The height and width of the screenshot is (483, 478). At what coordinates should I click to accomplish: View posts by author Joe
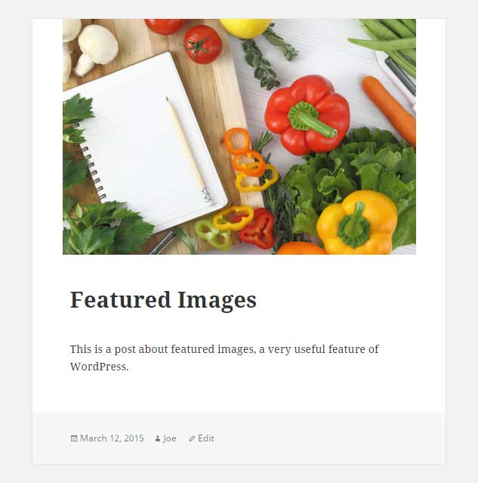[170, 438]
